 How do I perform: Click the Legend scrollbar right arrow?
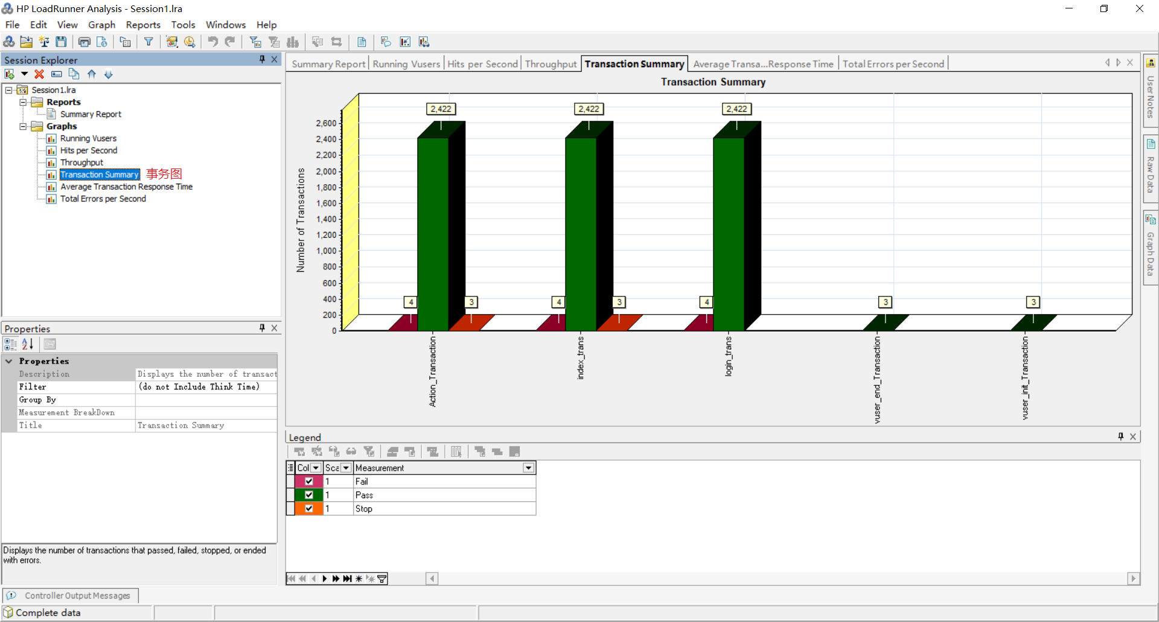click(1133, 579)
